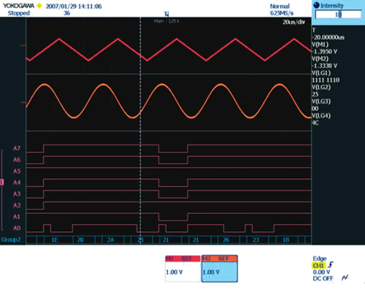The height and width of the screenshot is (292, 365).
Task: Click the blue Intensity knob icon
Action: [316, 5]
